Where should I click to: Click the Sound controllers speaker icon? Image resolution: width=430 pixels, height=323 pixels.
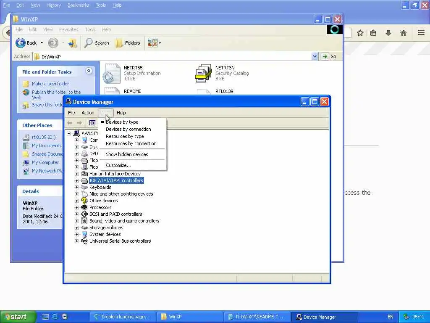tap(84, 221)
